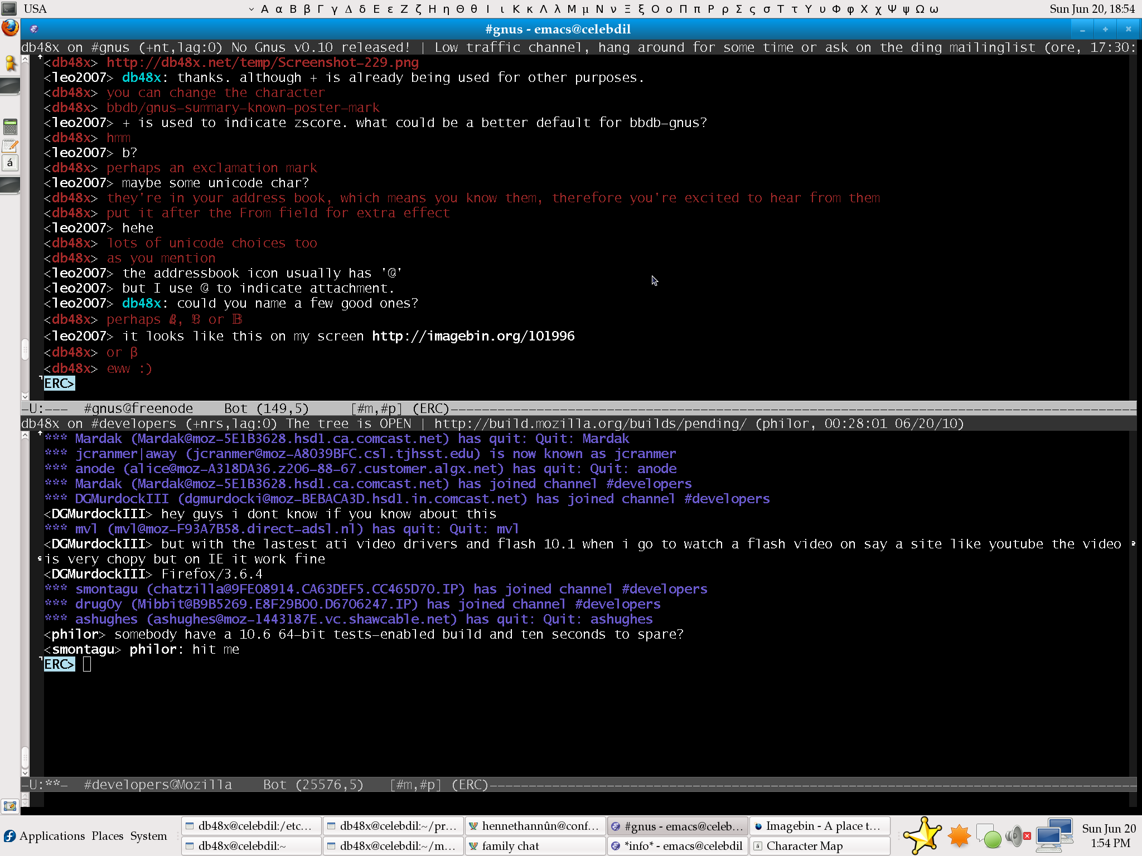Image resolution: width=1142 pixels, height=856 pixels.
Task: Switch to the db48x@celebdil:~/m… taskbar window
Action: [393, 846]
